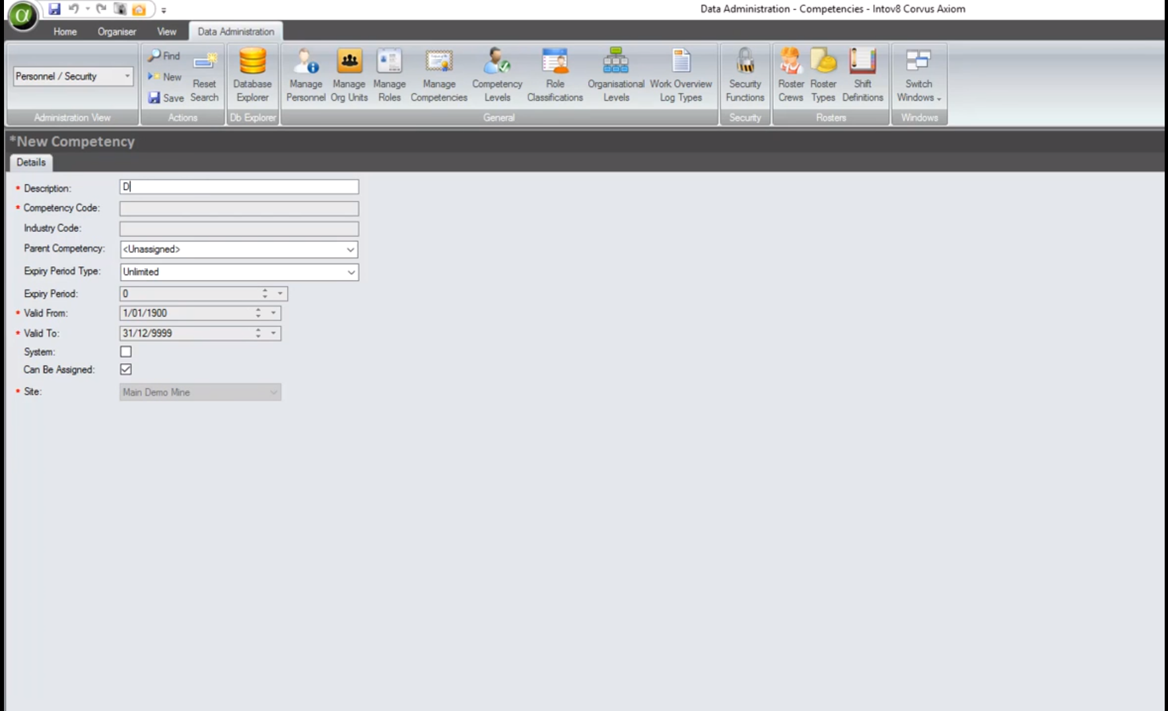Open Shift Definitions
The image size is (1168, 711).
click(x=862, y=76)
